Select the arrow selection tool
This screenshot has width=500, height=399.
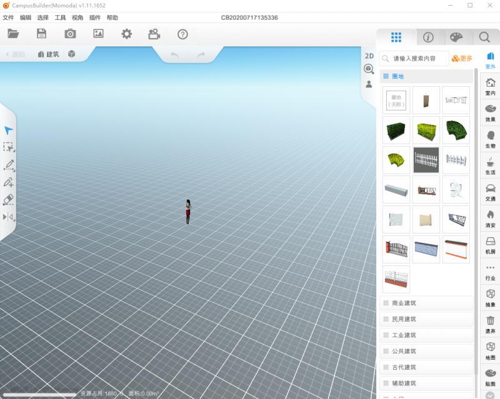(x=8, y=129)
